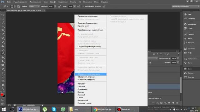Toggle lock in Layers panel
This screenshot has width=200, height=112.
[150, 63]
